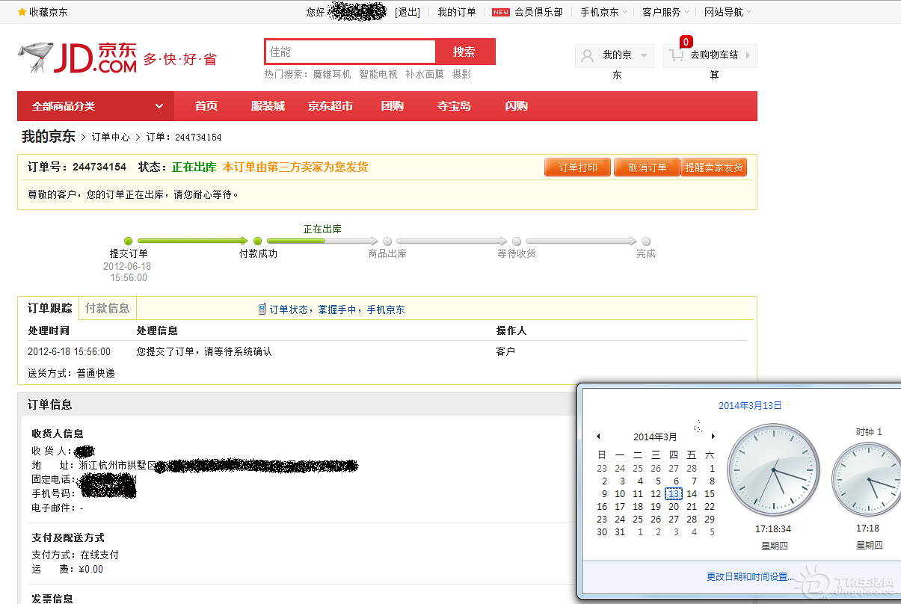Go to next month in calendar
The image size is (901, 604).
[x=713, y=437]
